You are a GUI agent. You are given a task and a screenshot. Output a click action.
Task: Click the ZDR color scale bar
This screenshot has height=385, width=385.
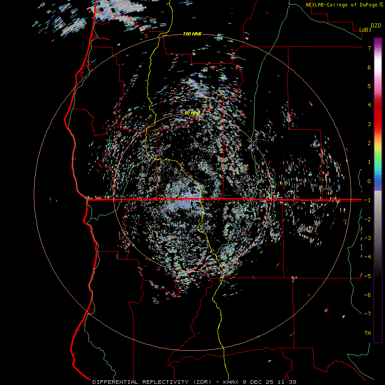click(x=378, y=190)
